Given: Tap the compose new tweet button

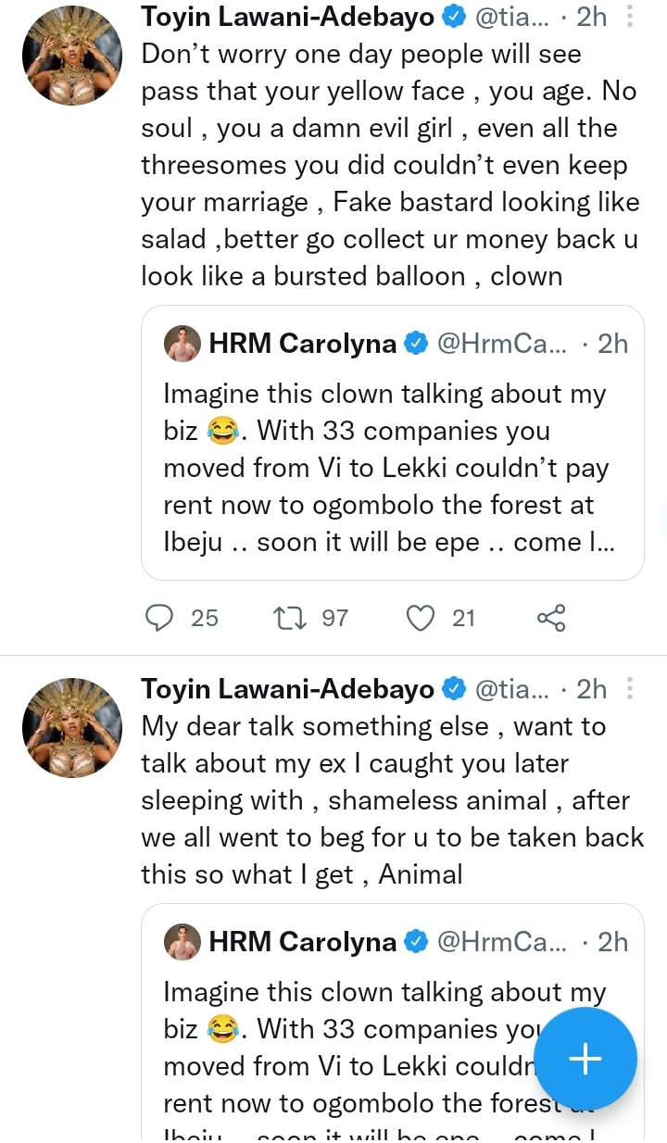Looking at the screenshot, I should pos(585,1059).
